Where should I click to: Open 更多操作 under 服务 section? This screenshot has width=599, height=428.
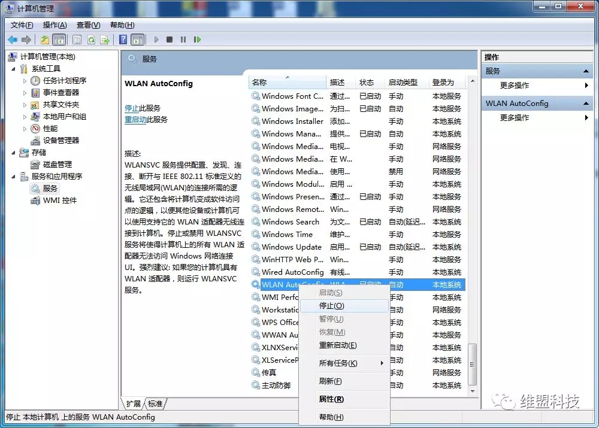[538, 86]
